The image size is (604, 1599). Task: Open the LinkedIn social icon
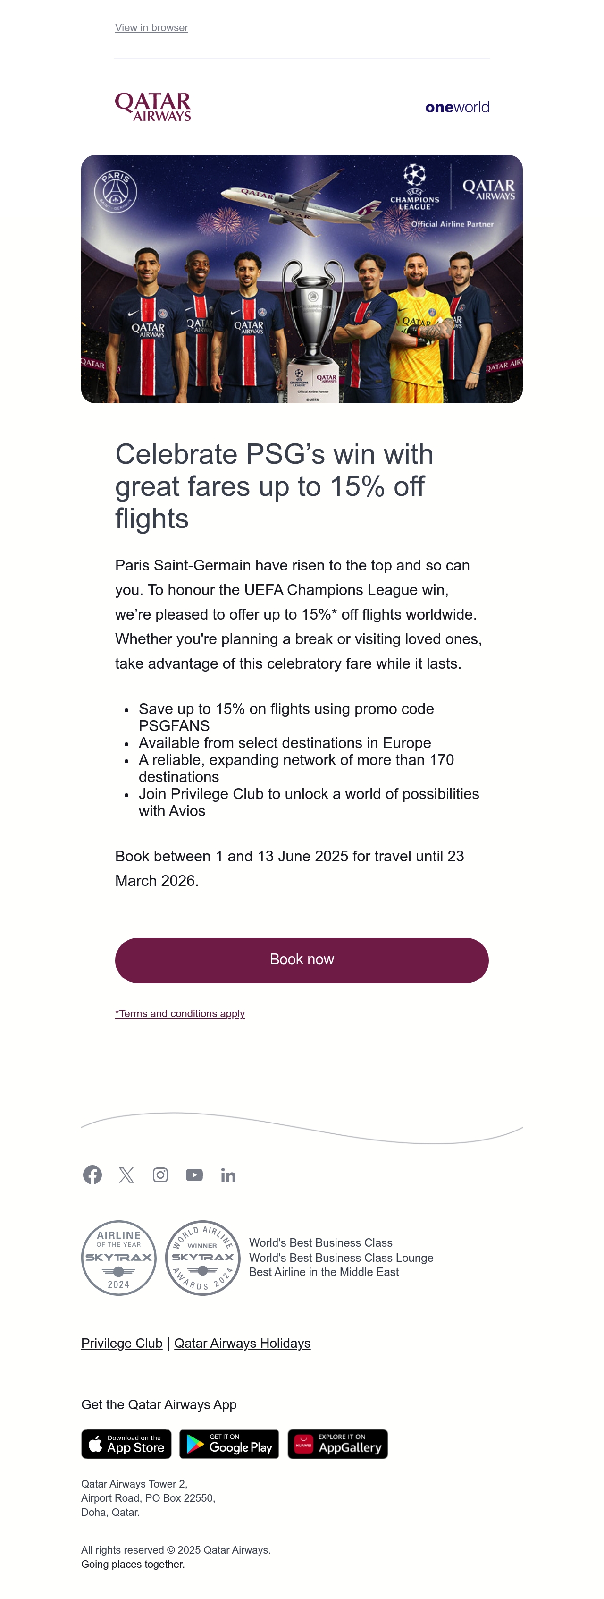[228, 1175]
